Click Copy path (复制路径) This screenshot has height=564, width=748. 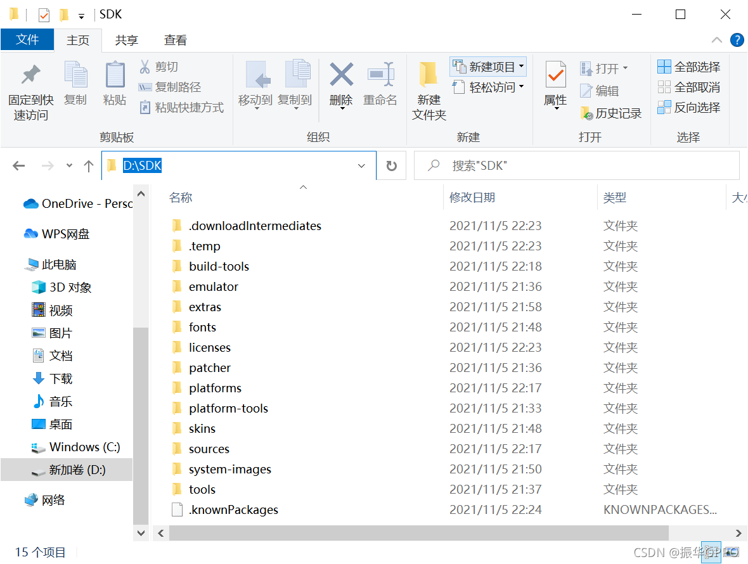(170, 87)
